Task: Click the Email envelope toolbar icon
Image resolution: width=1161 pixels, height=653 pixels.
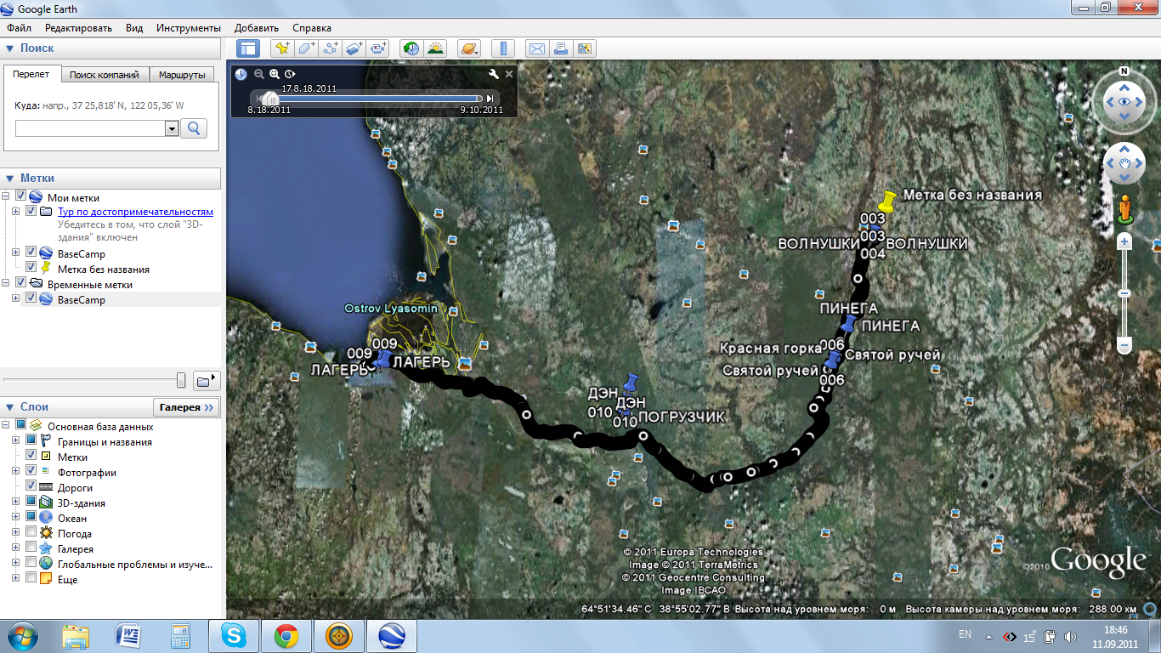Action: [536, 48]
